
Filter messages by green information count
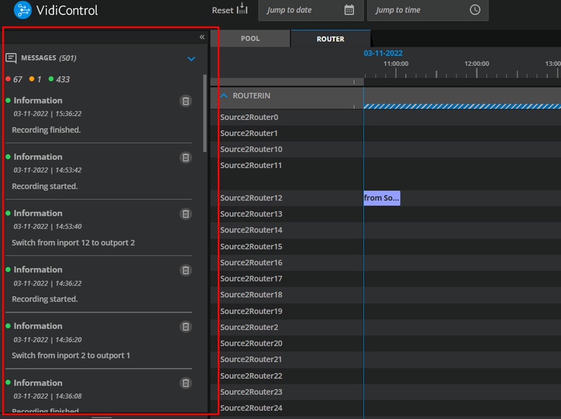[59, 79]
